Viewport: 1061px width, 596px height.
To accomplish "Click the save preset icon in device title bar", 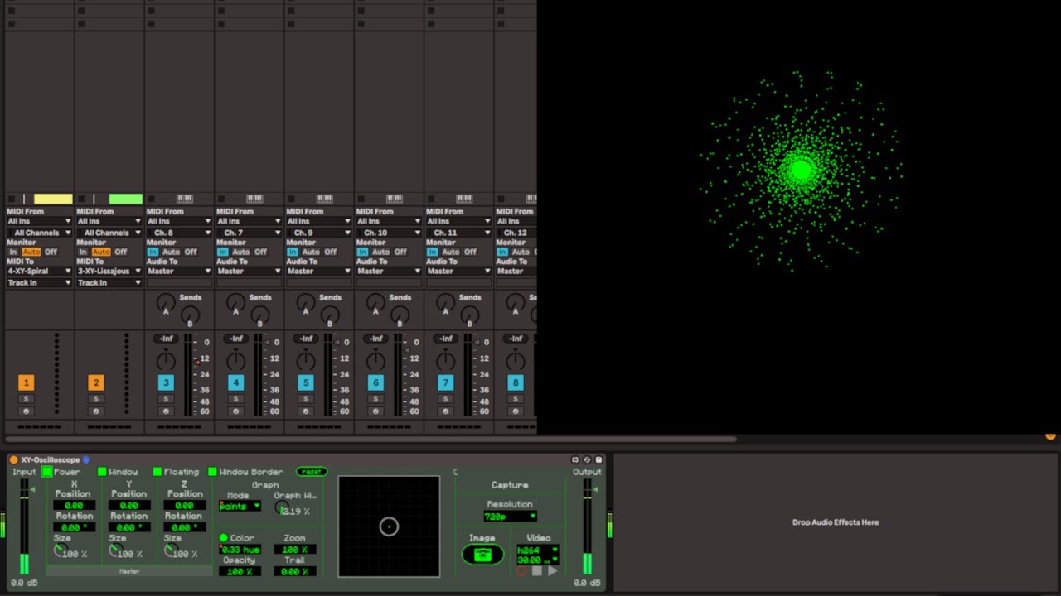I will click(598, 459).
